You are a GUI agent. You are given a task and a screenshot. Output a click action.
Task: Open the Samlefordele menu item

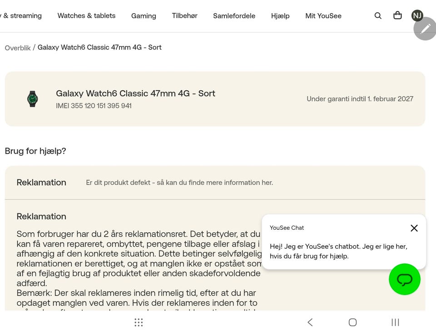[234, 16]
